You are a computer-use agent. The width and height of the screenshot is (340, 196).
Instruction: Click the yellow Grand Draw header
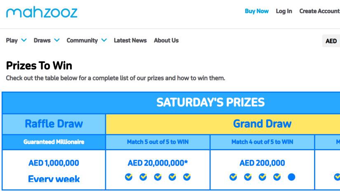click(262, 124)
